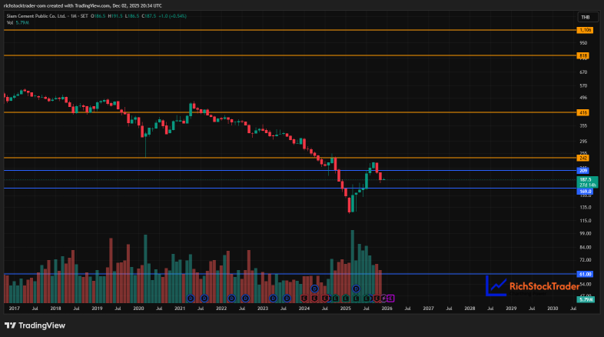Click the 2028 label on time axis

[470, 309]
